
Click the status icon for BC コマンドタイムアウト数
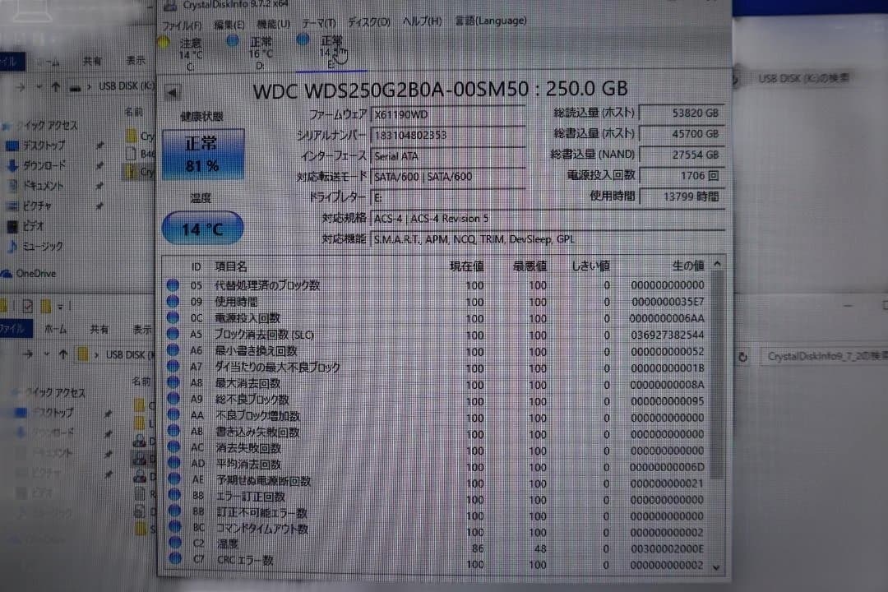174,527
